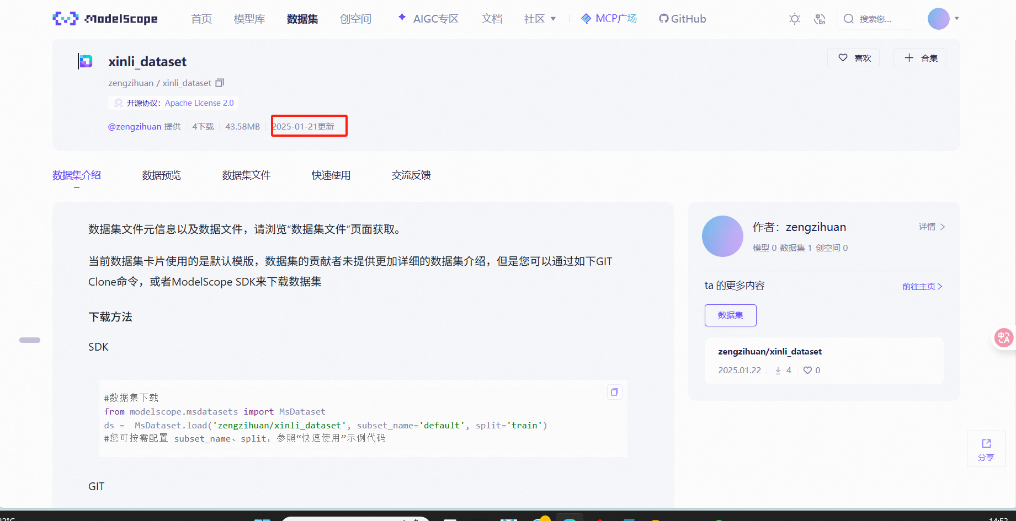Screen dimensions: 1016x521
Task: Click the 下载方法 heading
Action: tap(110, 317)
